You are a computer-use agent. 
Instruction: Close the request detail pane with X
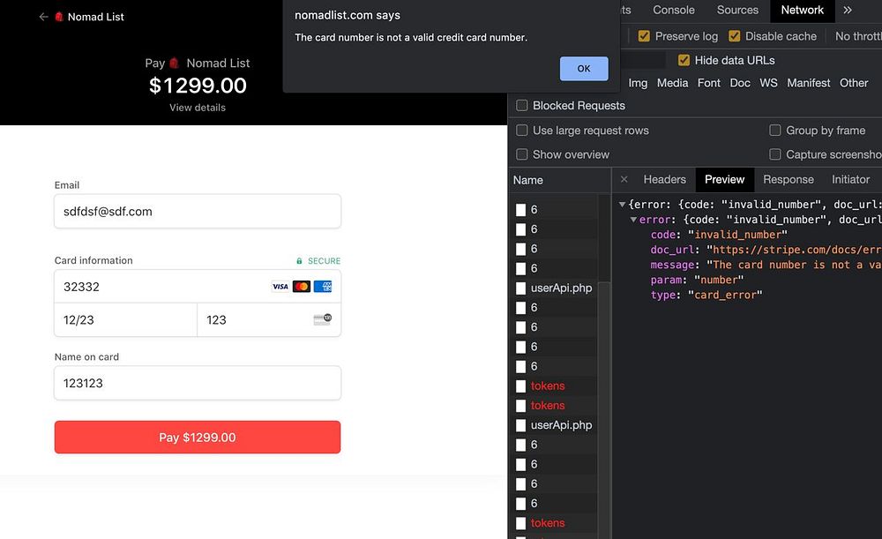[624, 179]
